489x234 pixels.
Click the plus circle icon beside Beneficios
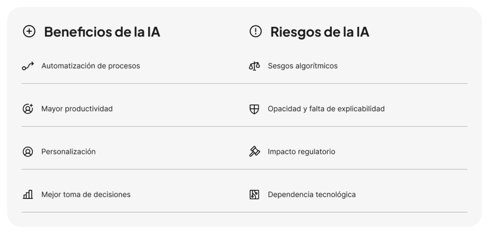coord(29,32)
